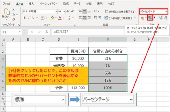
Task: Apply the red font color A
Action: tap(60, 18)
